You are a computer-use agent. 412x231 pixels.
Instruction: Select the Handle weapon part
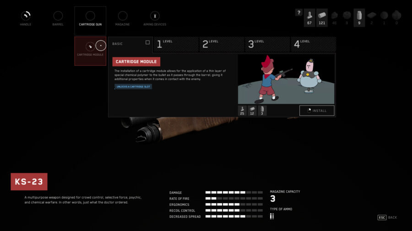[x=26, y=19]
